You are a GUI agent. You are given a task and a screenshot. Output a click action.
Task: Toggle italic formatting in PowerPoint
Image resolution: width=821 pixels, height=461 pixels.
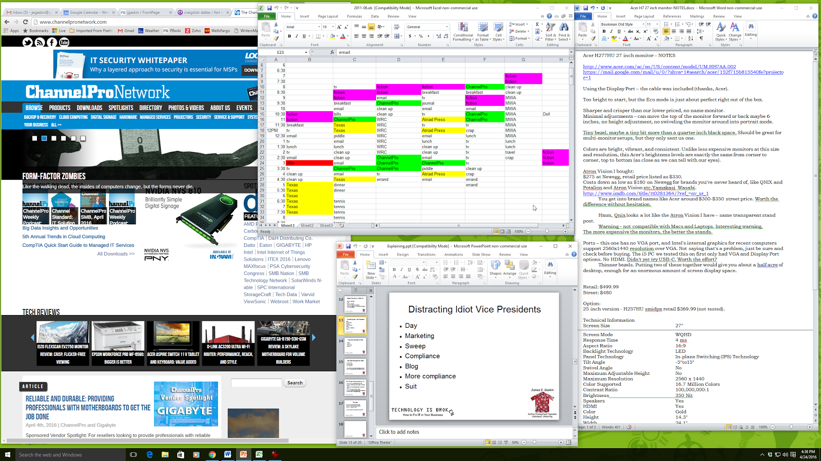click(x=401, y=269)
